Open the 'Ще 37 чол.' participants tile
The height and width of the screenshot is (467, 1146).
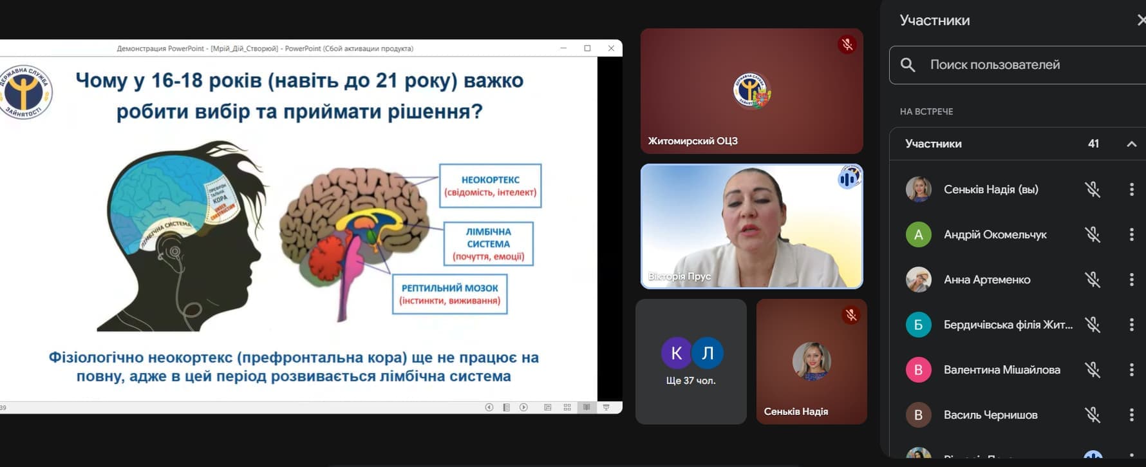(691, 361)
